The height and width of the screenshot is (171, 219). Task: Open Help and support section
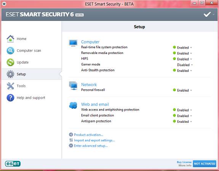(31, 98)
